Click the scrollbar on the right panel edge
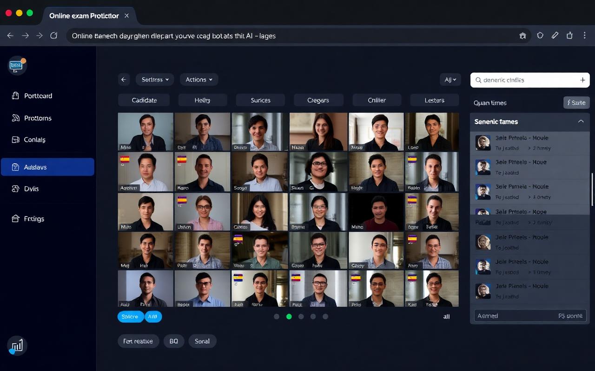The image size is (595, 371). click(x=592, y=190)
